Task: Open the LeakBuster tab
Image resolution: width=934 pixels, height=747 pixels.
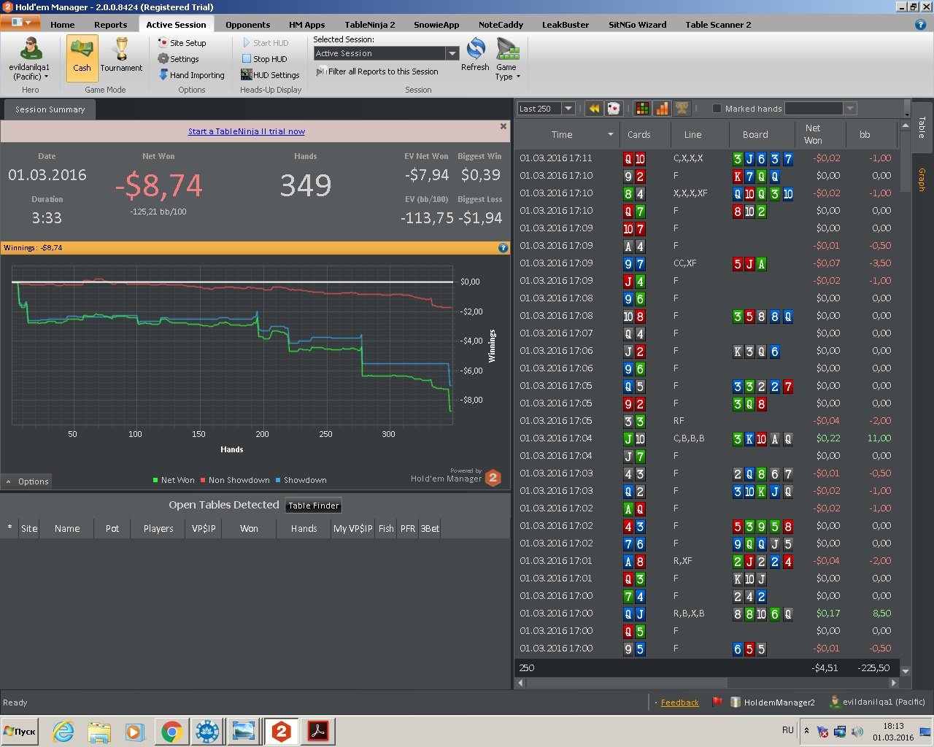Action: [x=566, y=25]
